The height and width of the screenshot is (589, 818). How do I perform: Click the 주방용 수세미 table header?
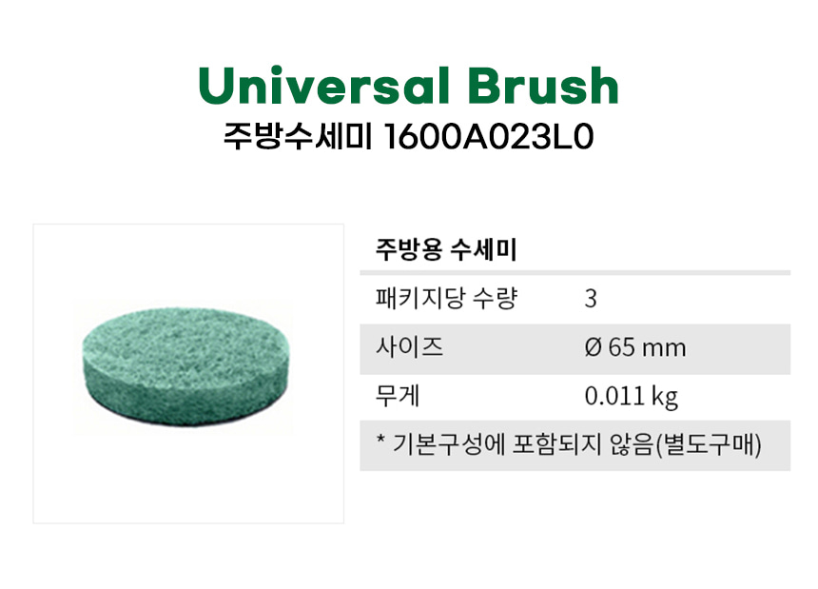pyautogui.click(x=446, y=250)
